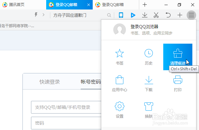Open History (历史) clock in the menu

(x=149, y=57)
